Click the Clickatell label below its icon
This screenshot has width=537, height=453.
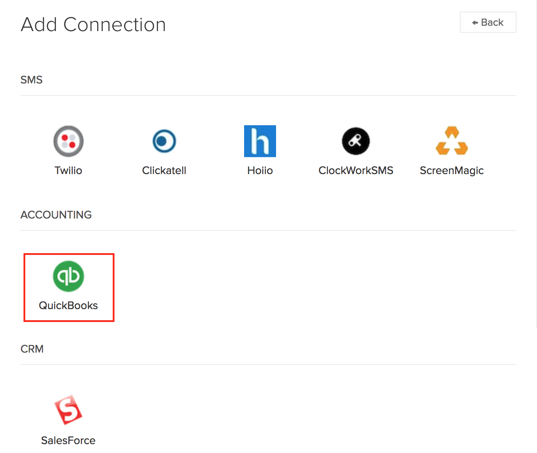[164, 170]
